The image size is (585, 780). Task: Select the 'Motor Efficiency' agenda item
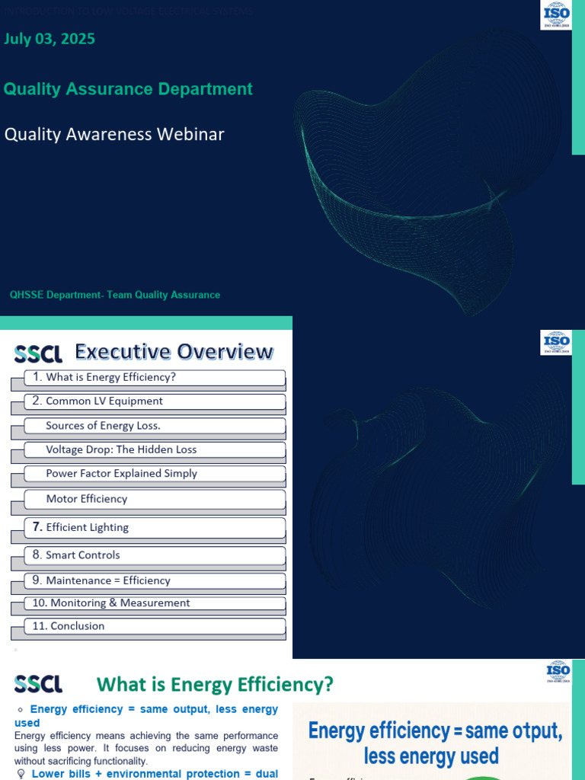pos(155,499)
